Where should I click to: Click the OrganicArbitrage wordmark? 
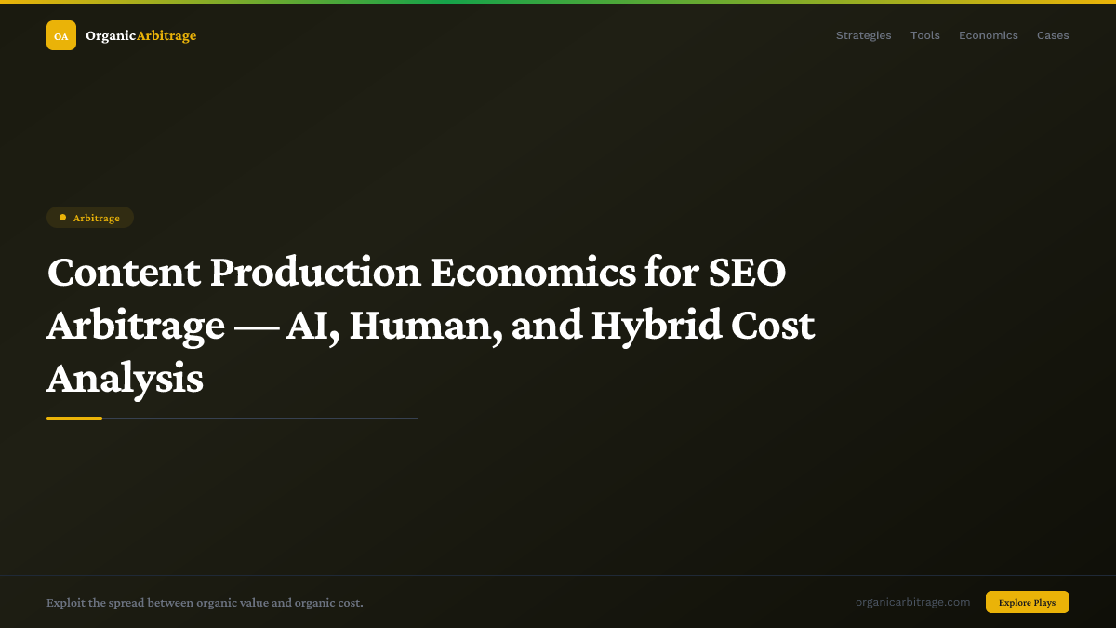[x=139, y=35]
